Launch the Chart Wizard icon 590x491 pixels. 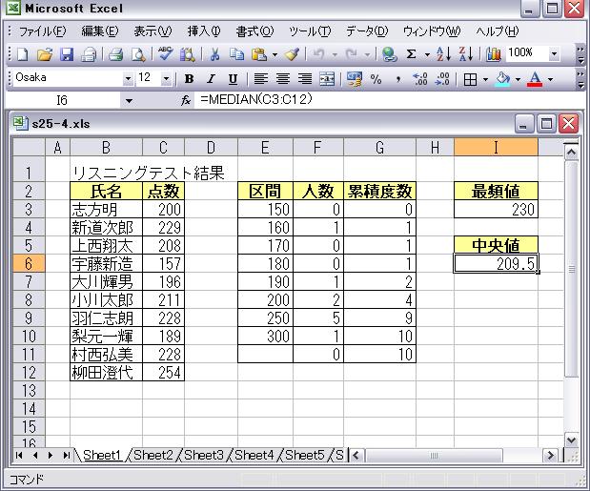pos(494,55)
